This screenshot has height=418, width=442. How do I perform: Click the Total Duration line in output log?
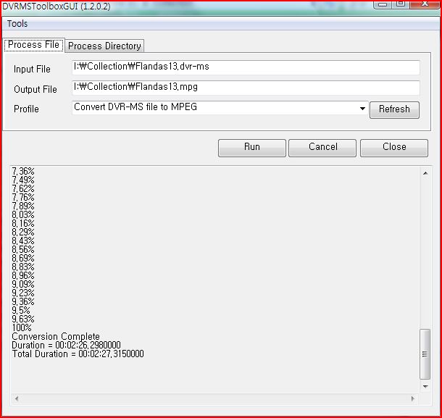[78, 354]
